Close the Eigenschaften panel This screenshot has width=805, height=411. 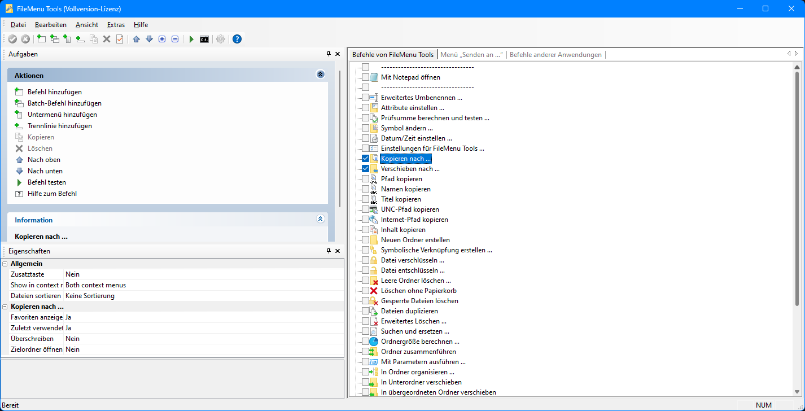[x=338, y=251]
